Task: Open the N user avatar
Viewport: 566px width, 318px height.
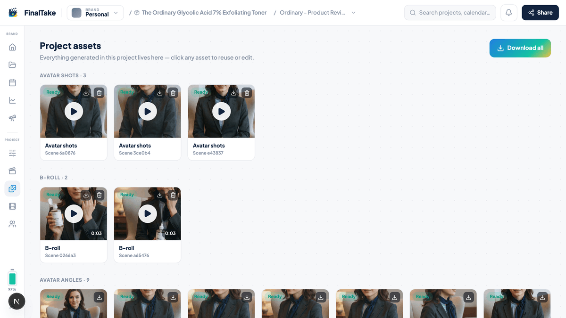Action: pos(17,301)
